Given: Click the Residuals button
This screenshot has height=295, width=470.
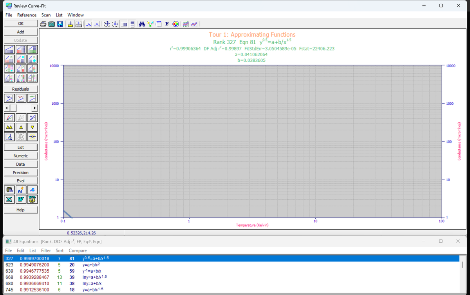Looking at the screenshot, I should pos(20,89).
